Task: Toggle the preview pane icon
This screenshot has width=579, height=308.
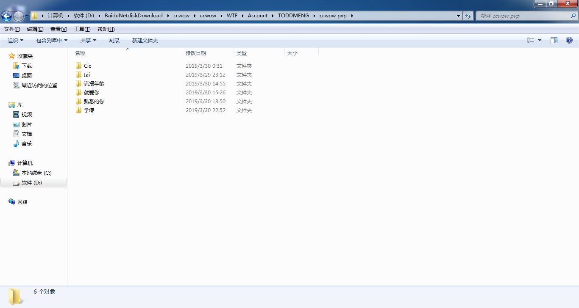Action: point(554,40)
